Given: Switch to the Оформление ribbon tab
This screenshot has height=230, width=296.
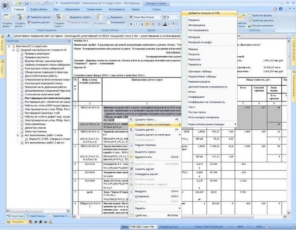Looking at the screenshot, I should click(72, 9).
